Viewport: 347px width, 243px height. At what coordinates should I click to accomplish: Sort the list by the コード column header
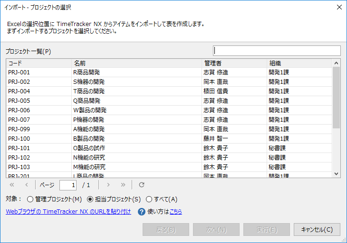click(38, 63)
